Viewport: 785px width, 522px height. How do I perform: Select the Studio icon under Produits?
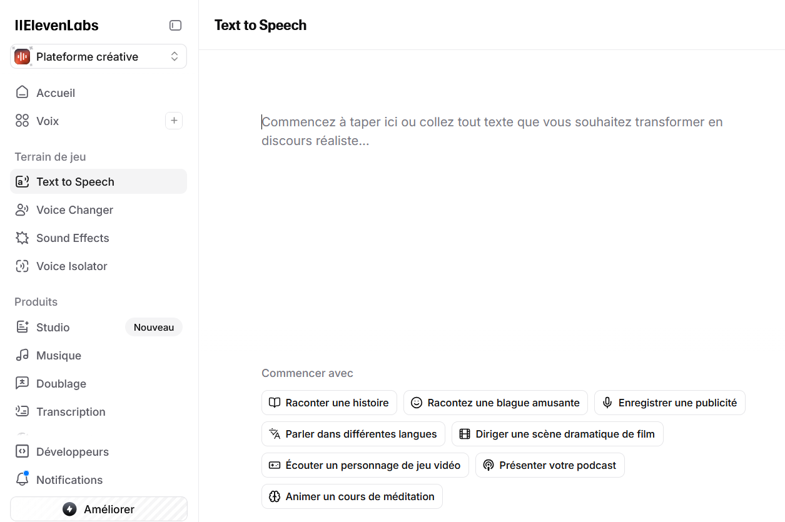click(x=22, y=327)
